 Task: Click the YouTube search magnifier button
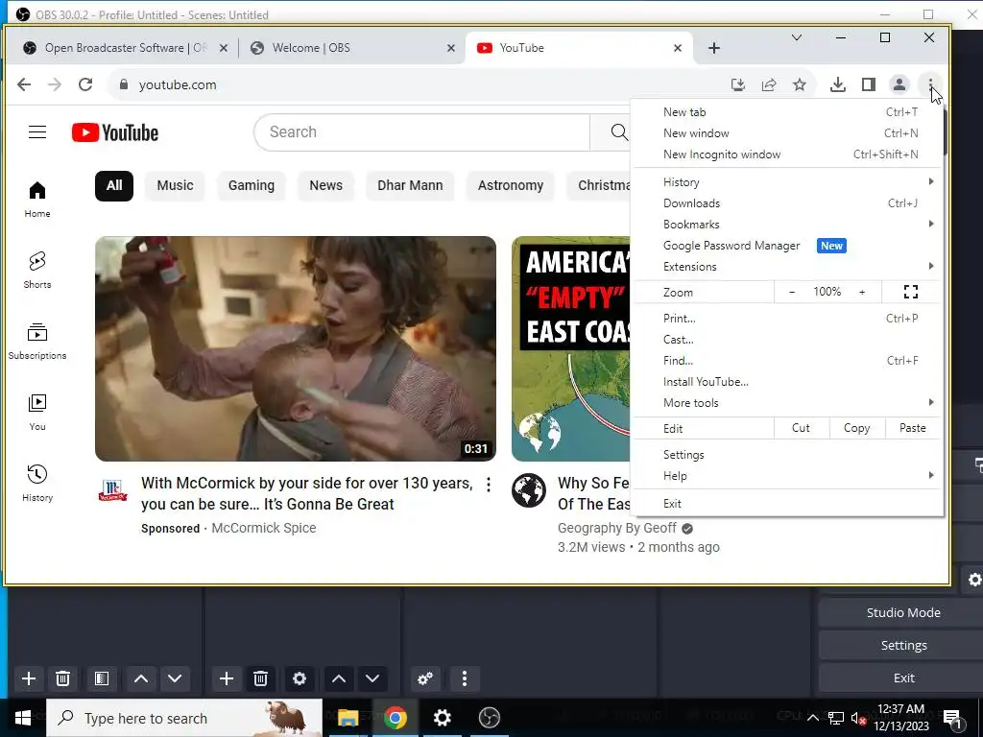pos(618,131)
